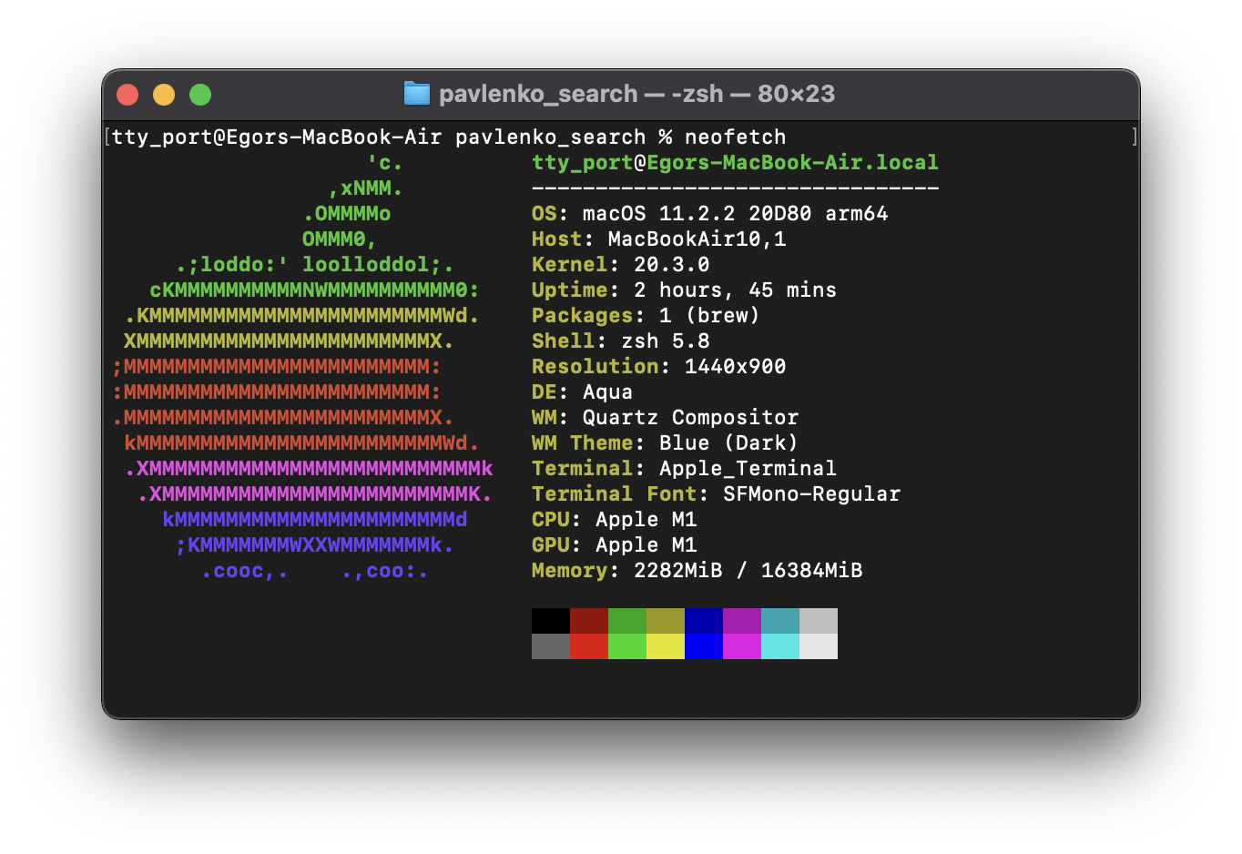Click the Terminal value Apple_Terminal

pyautogui.click(x=748, y=469)
